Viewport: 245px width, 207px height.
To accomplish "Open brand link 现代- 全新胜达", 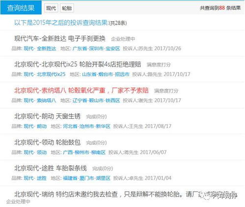I will coord(40,49).
